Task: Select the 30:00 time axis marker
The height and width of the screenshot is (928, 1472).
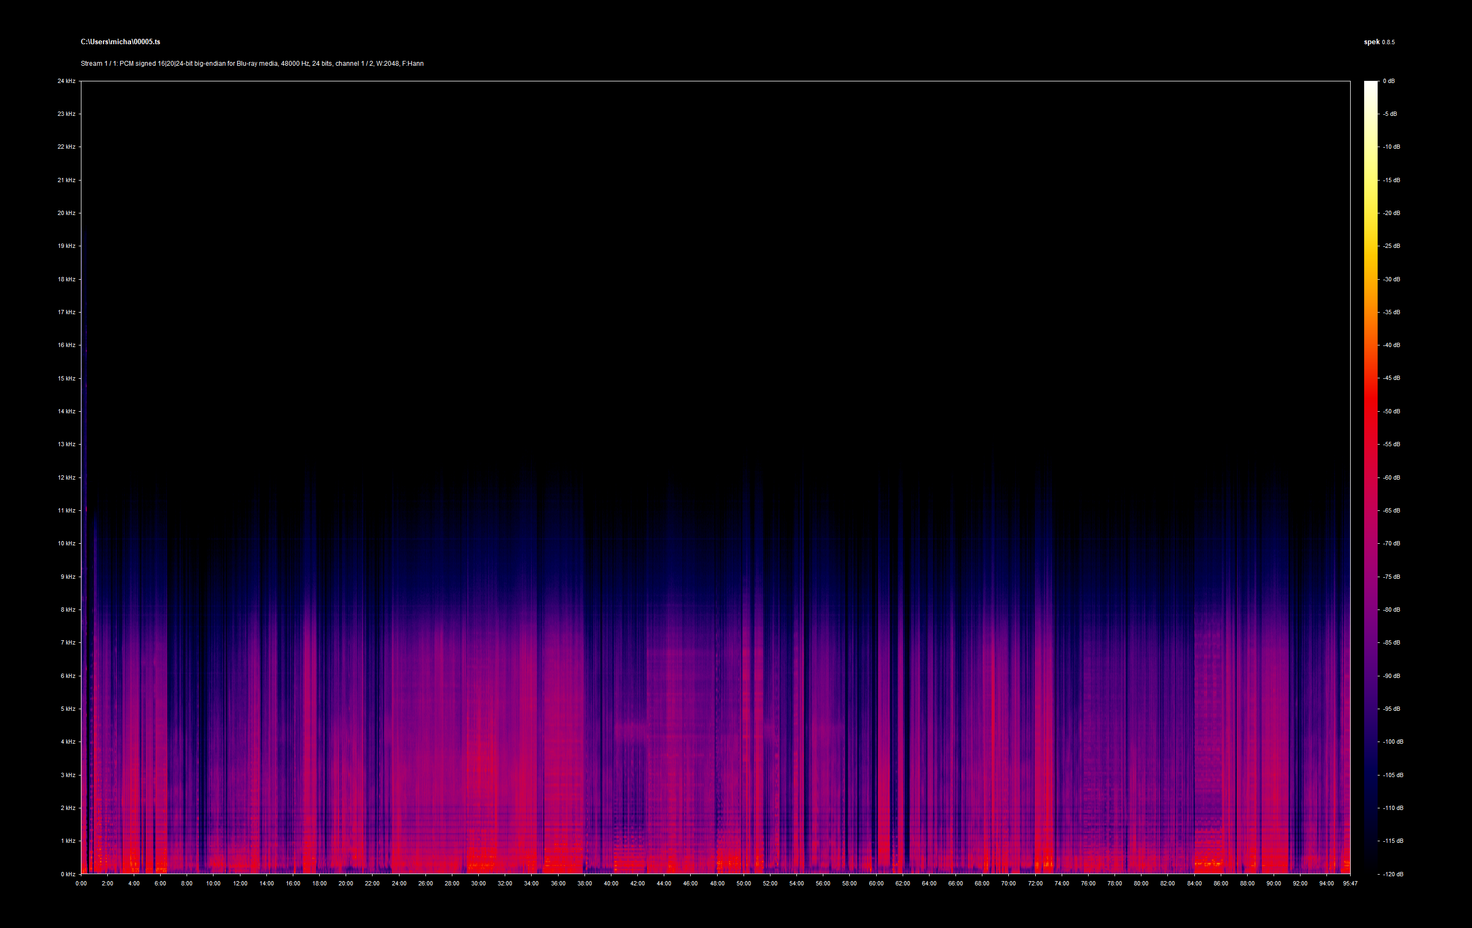Action: 478,883
